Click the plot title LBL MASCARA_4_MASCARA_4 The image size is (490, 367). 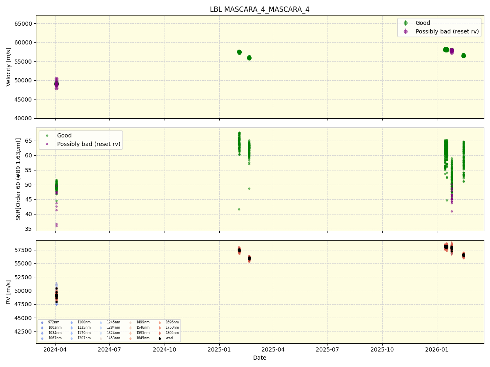point(260,9)
